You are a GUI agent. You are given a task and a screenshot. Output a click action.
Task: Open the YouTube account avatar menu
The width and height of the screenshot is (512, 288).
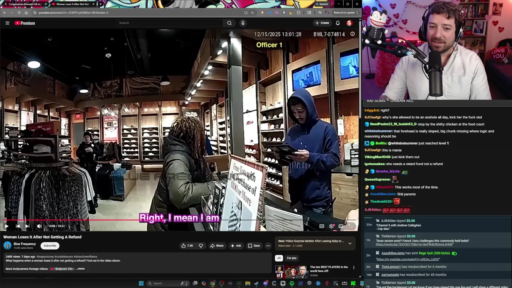click(349, 23)
